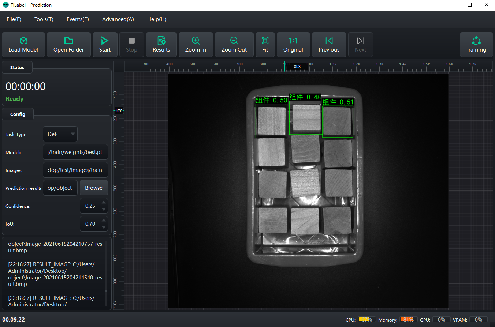This screenshot has height=327, width=495.
Task: Zoom Out of the image
Action: 234,45
